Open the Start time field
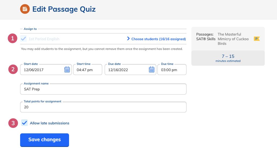 88,70
